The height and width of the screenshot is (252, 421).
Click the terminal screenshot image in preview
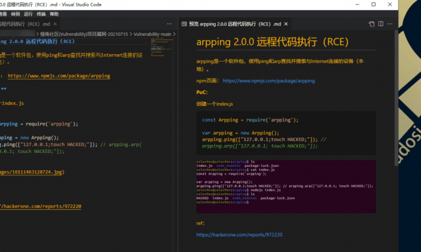(x=286, y=186)
